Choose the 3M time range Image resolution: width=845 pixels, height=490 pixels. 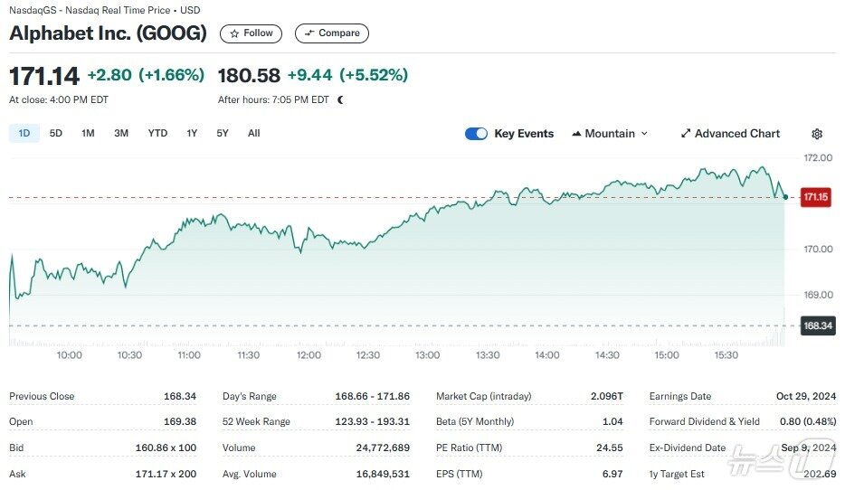(121, 134)
